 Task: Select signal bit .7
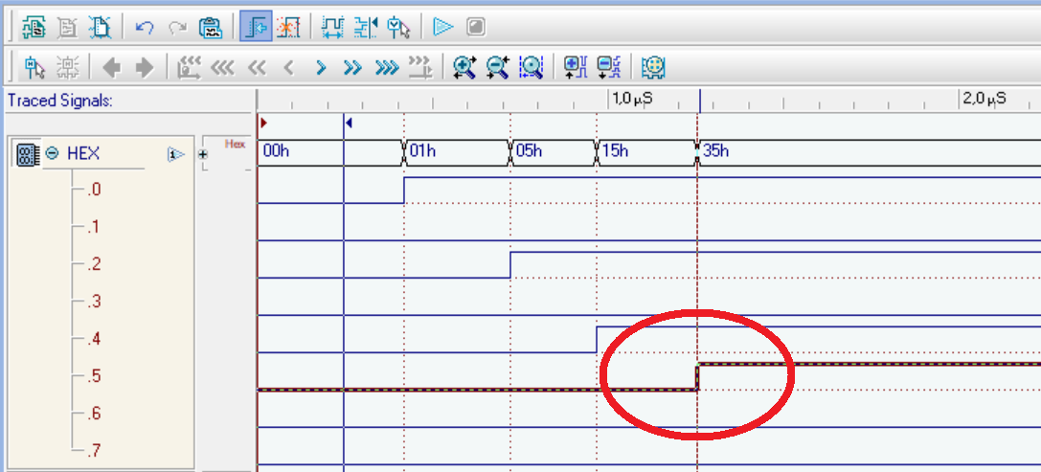(x=94, y=451)
